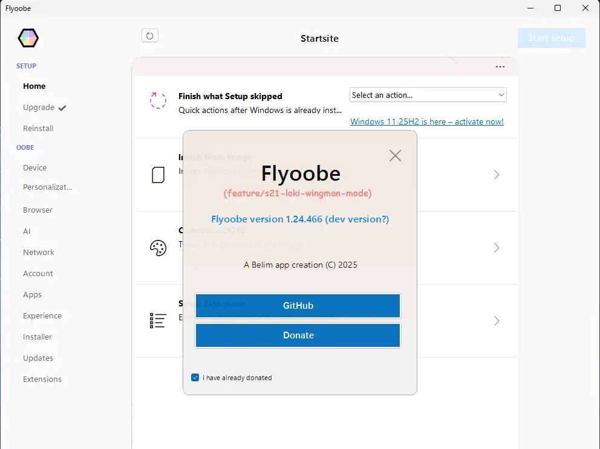Expand the Setup Extensions row chevron
The height and width of the screenshot is (449, 600).
pos(497,321)
